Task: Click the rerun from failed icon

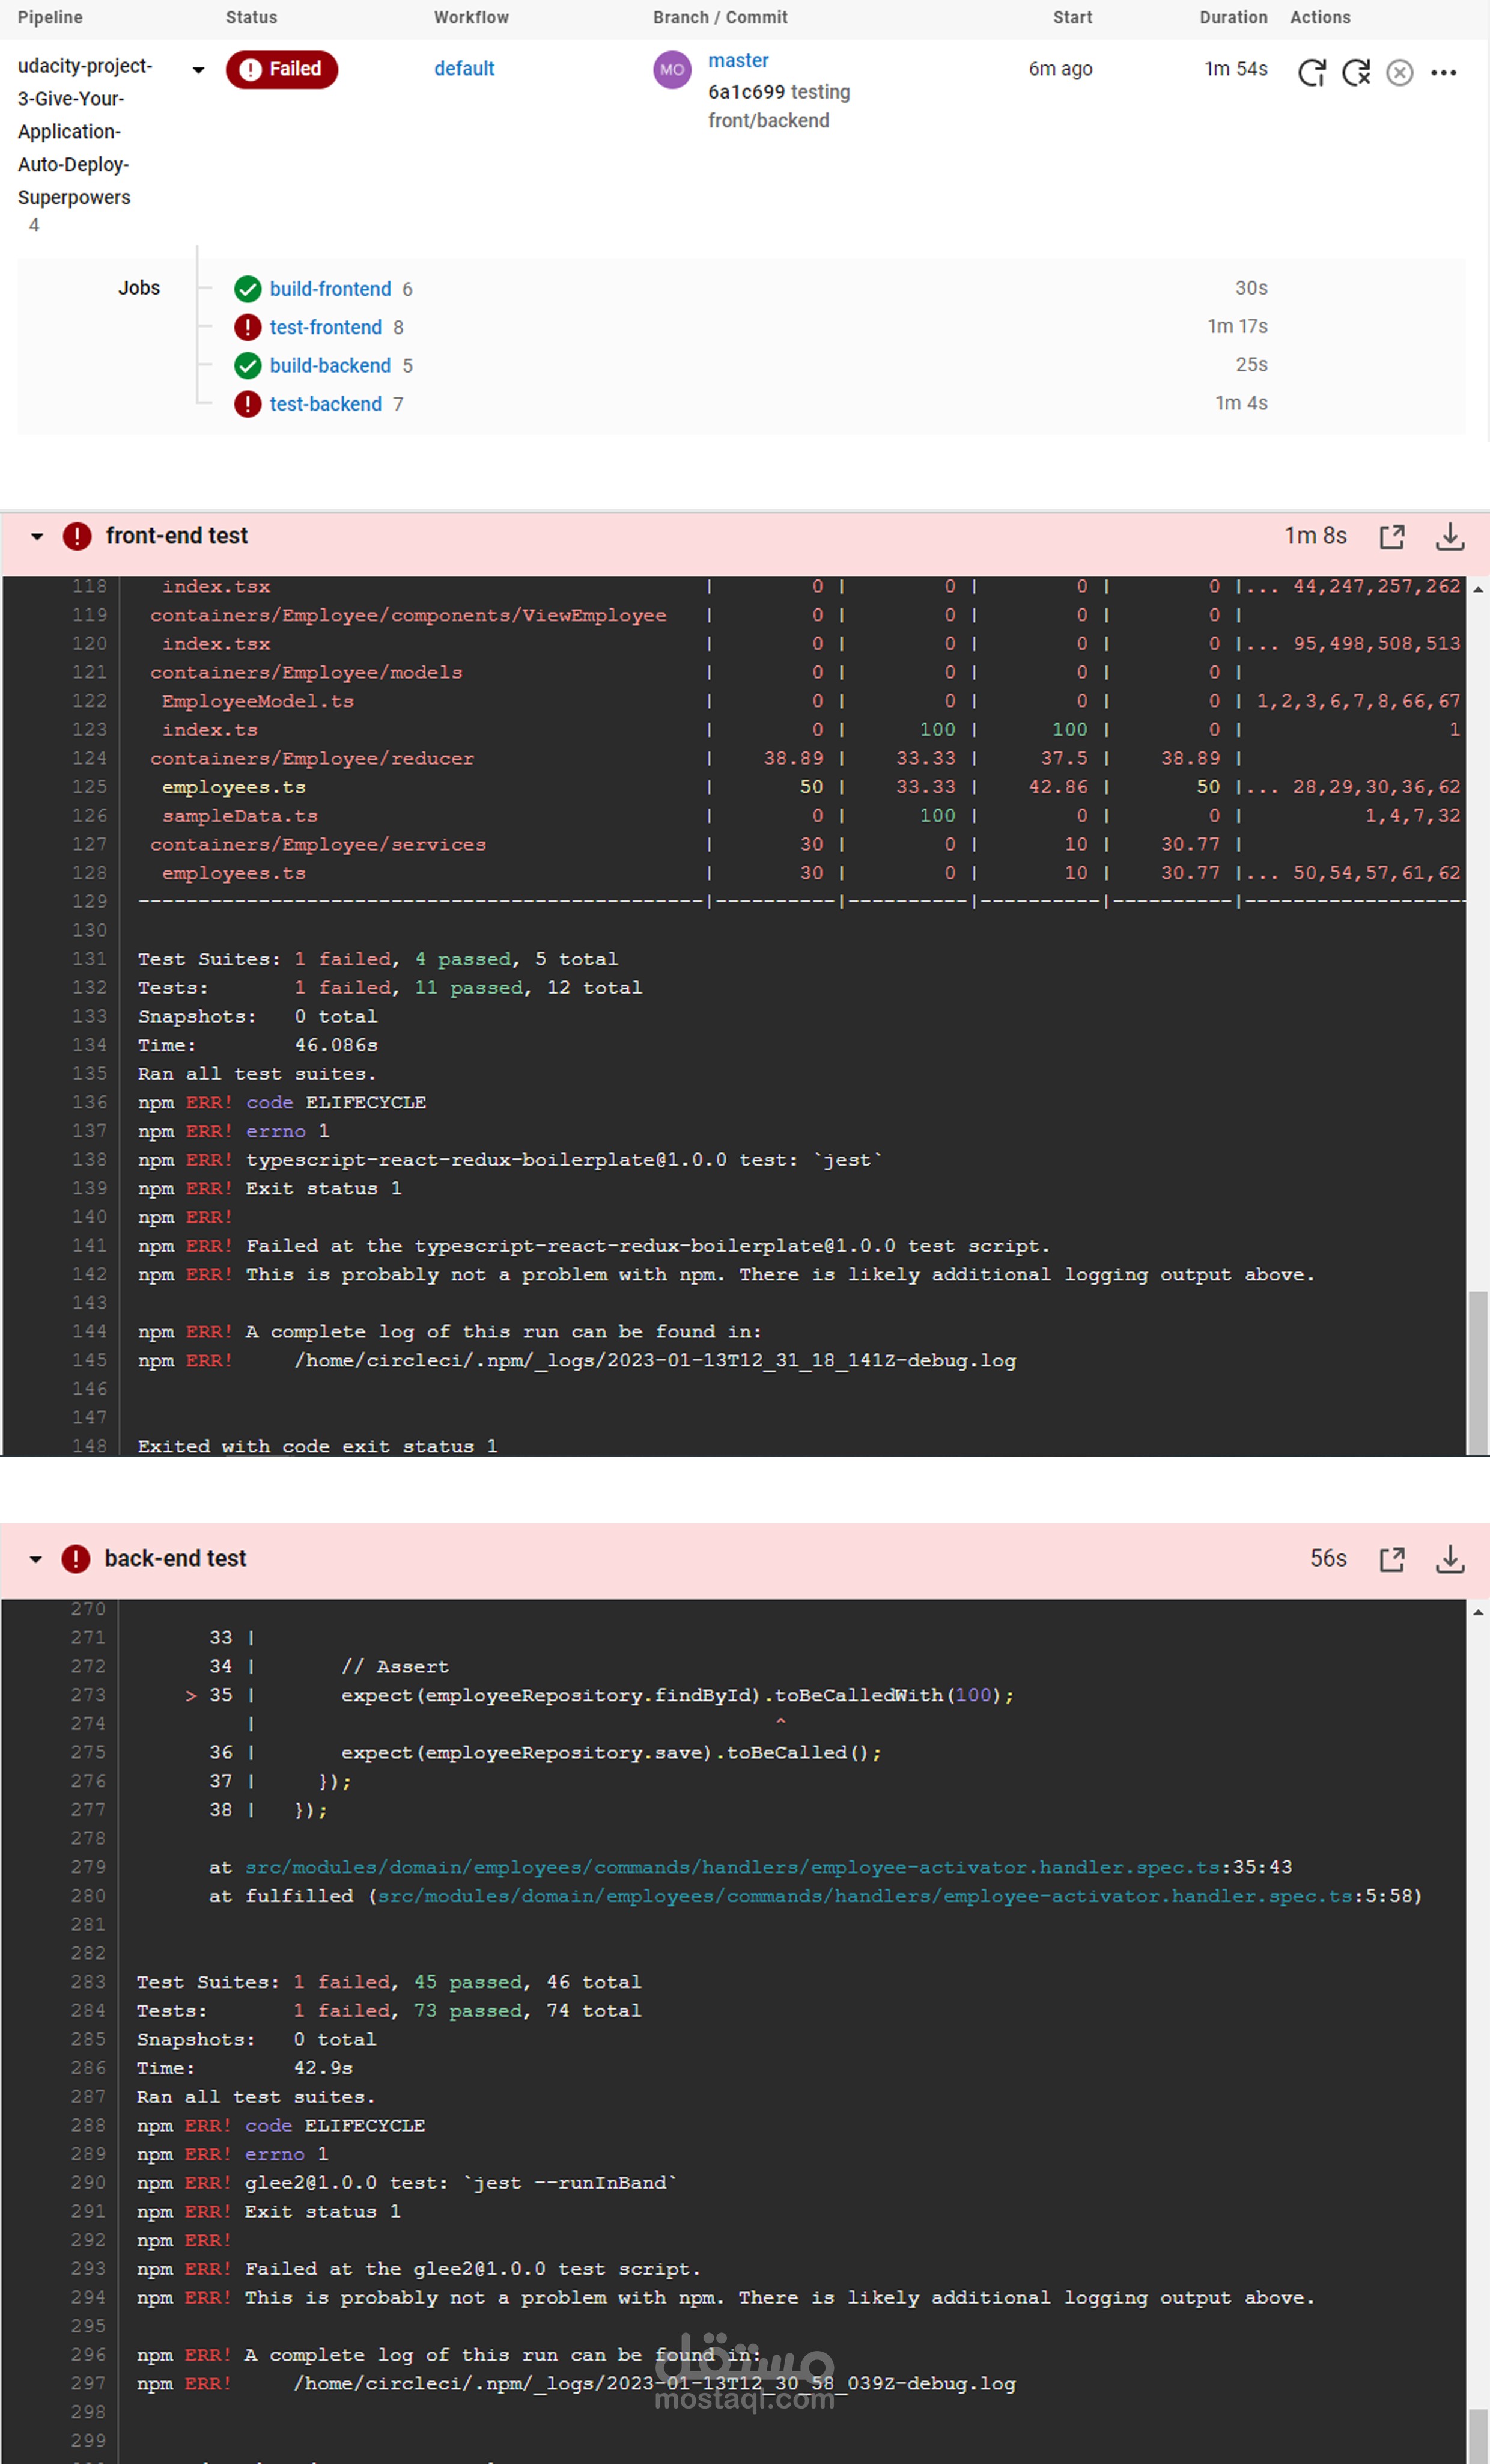Action: point(1356,72)
